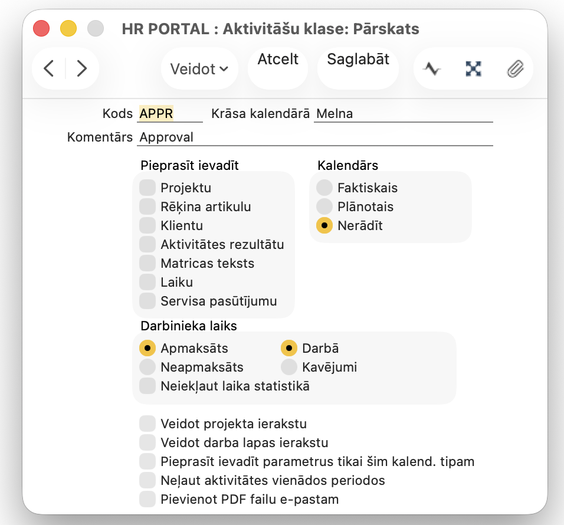Check the Aktivitātes rezultātu option

coord(147,245)
